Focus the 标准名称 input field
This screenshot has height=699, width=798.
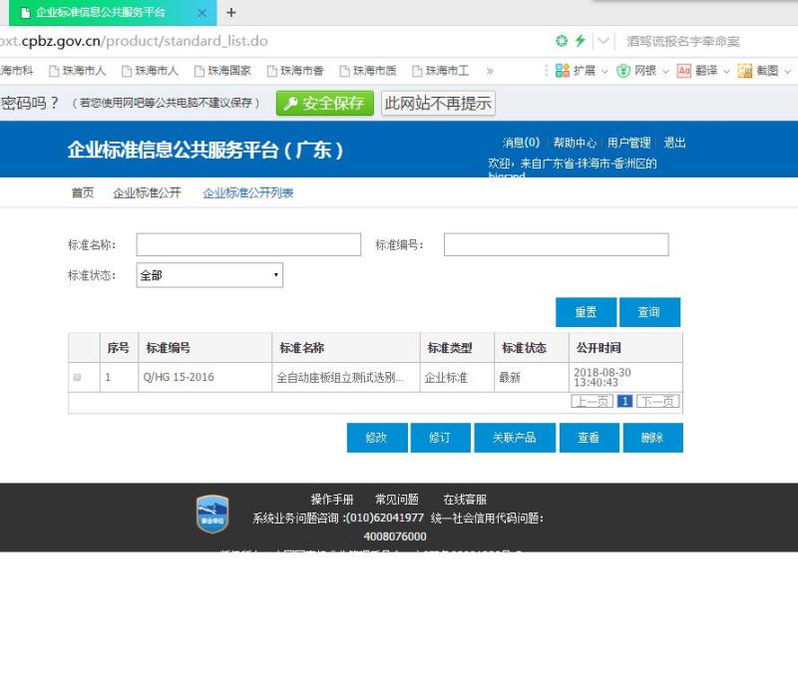248,244
